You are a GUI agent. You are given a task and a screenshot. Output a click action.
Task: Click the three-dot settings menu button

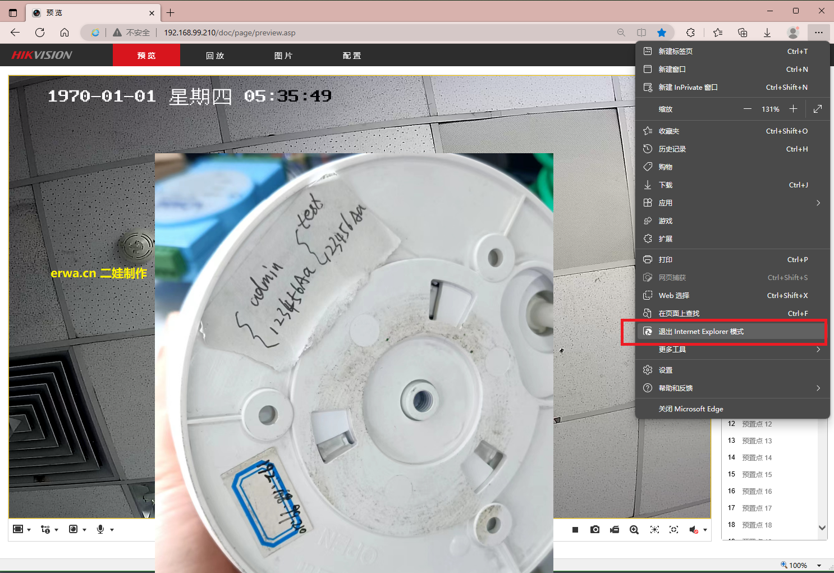pos(819,33)
